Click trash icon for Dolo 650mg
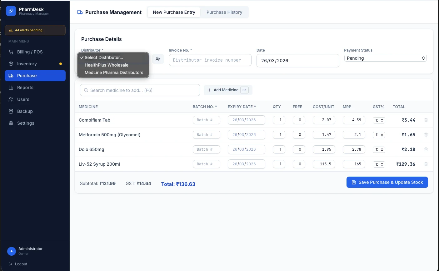 pyautogui.click(x=426, y=149)
